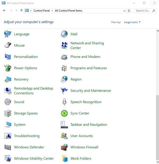The image size is (159, 164).
Task: Open the Windows Firewall brick icon
Action: (x=64, y=147)
